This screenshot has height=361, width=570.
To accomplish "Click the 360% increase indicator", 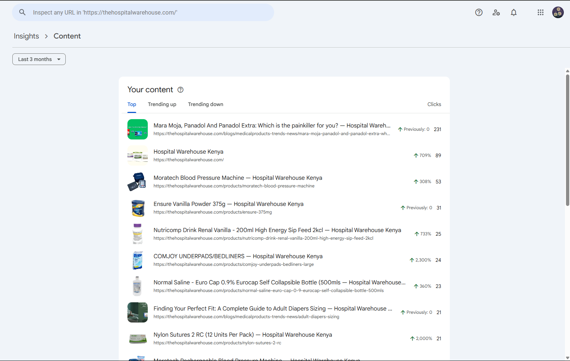I will click(x=422, y=286).
